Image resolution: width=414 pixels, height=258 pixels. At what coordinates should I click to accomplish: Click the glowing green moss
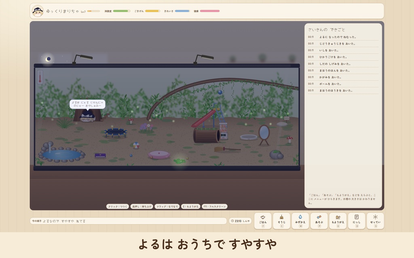tap(180, 160)
